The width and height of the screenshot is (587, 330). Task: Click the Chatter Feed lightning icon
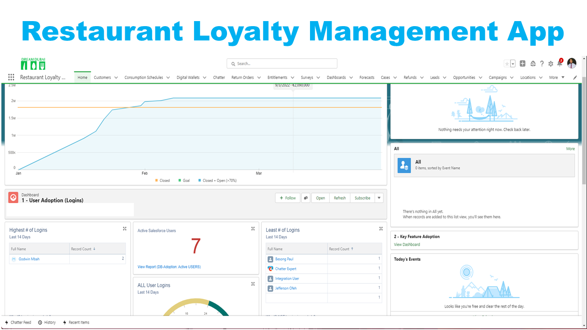point(6,322)
